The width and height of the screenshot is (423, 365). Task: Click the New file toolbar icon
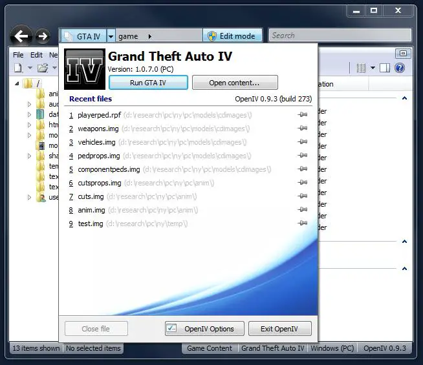[18, 68]
